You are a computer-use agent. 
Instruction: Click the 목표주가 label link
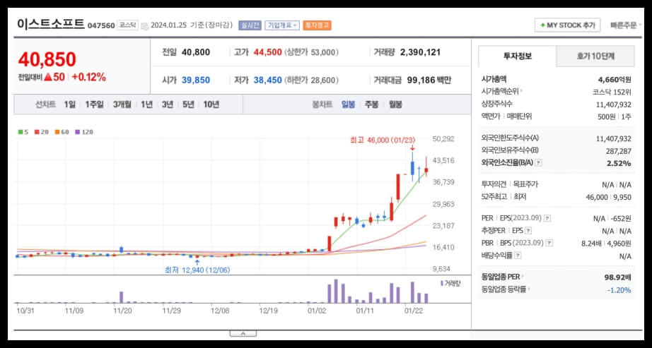coord(525,184)
